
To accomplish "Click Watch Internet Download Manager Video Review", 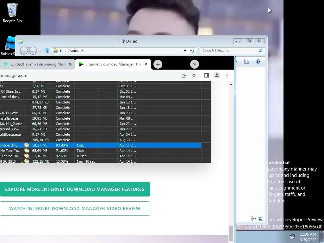I will [x=75, y=209].
